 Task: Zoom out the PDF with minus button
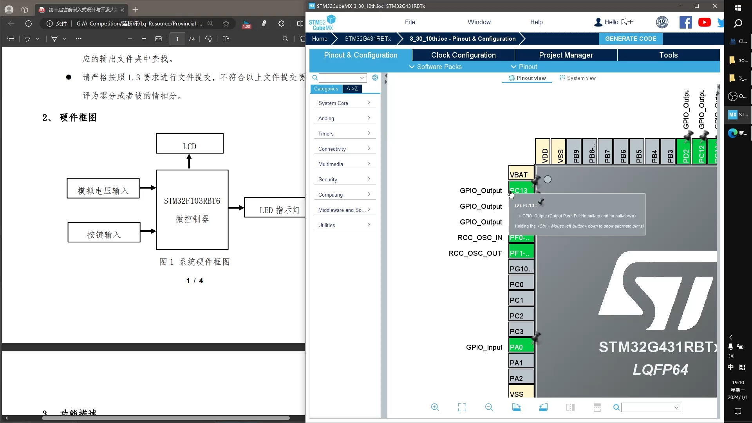click(x=130, y=39)
